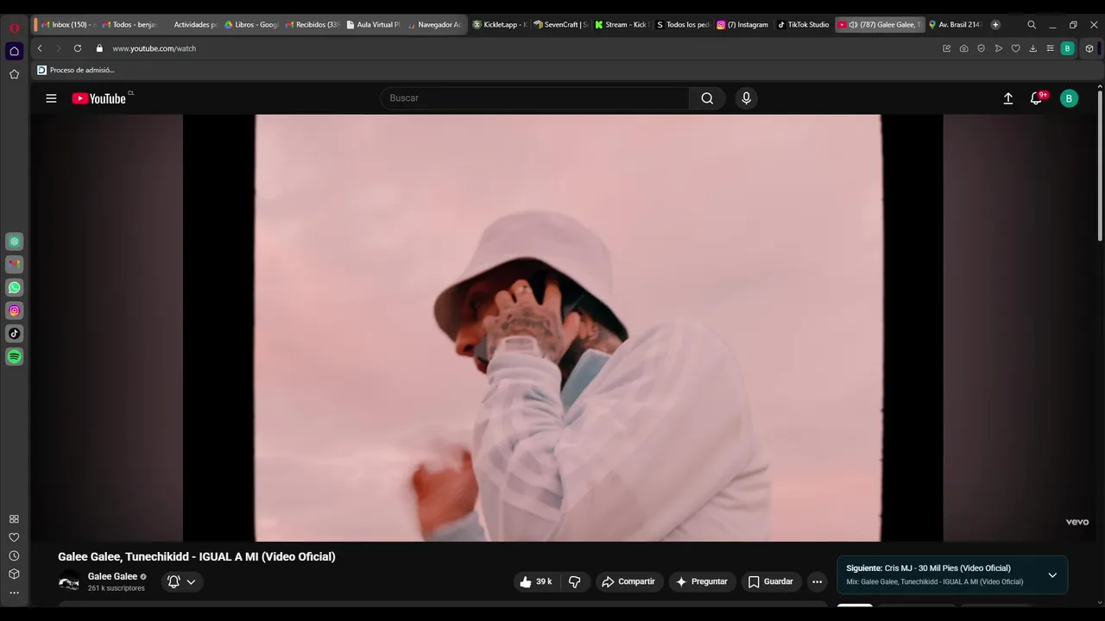1105x621 pixels.
Task: Open the subscription notification bell dropdown
Action: 181,582
